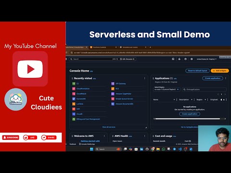Click the Find applications search field

pyautogui.click(x=205, y=89)
